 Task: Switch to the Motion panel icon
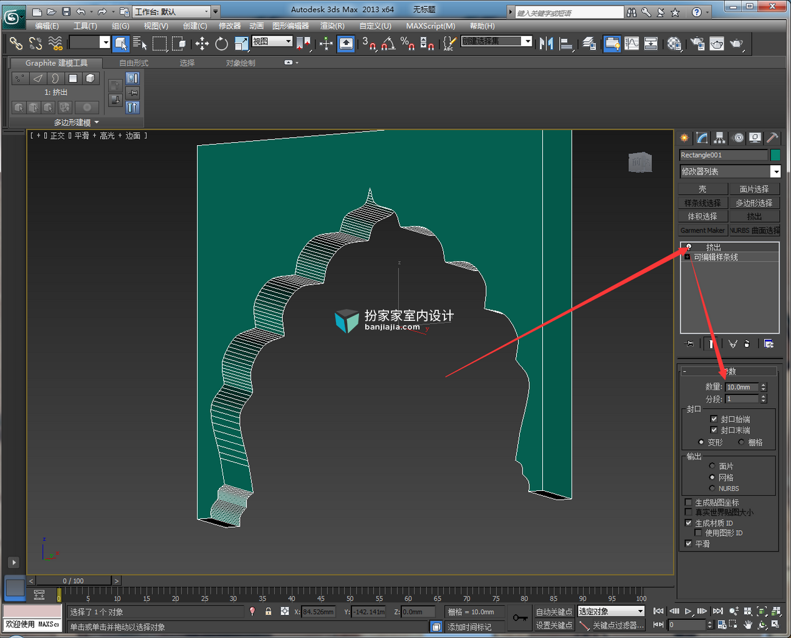coord(738,138)
